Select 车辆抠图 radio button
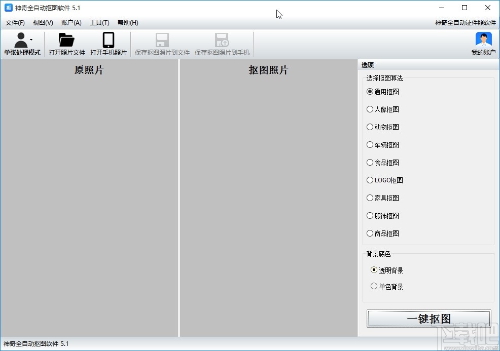 point(370,145)
